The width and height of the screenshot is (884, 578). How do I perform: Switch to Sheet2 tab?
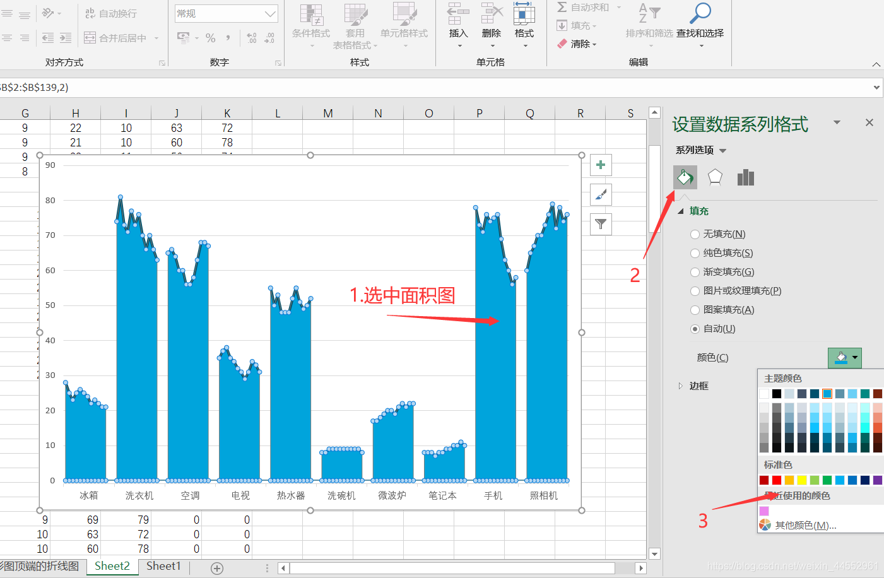[x=112, y=566]
